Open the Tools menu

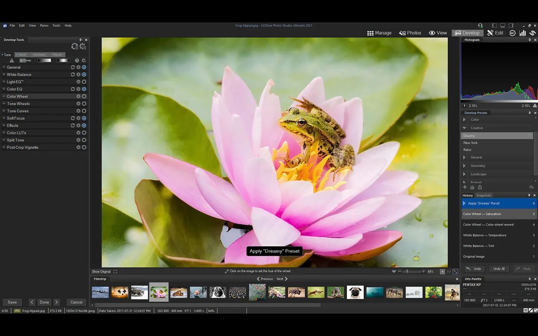click(x=56, y=26)
